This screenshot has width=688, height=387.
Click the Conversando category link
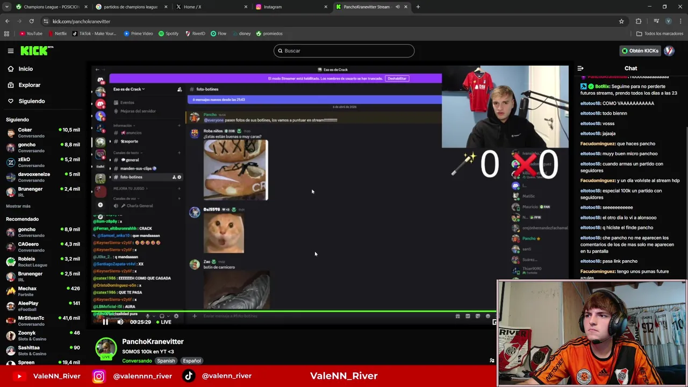pyautogui.click(x=137, y=361)
